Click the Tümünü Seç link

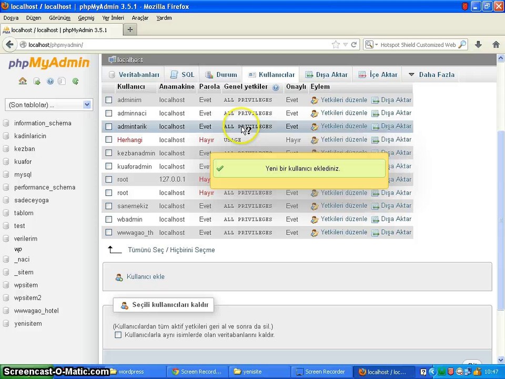point(146,250)
